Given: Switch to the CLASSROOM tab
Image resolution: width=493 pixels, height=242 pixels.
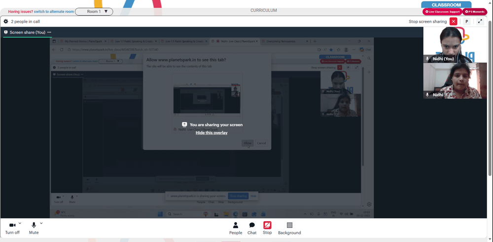Looking at the screenshot, I should click(x=446, y=5).
